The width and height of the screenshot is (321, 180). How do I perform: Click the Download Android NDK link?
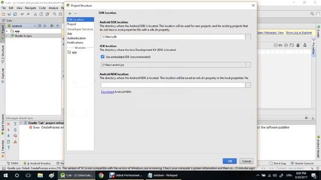click(107, 92)
